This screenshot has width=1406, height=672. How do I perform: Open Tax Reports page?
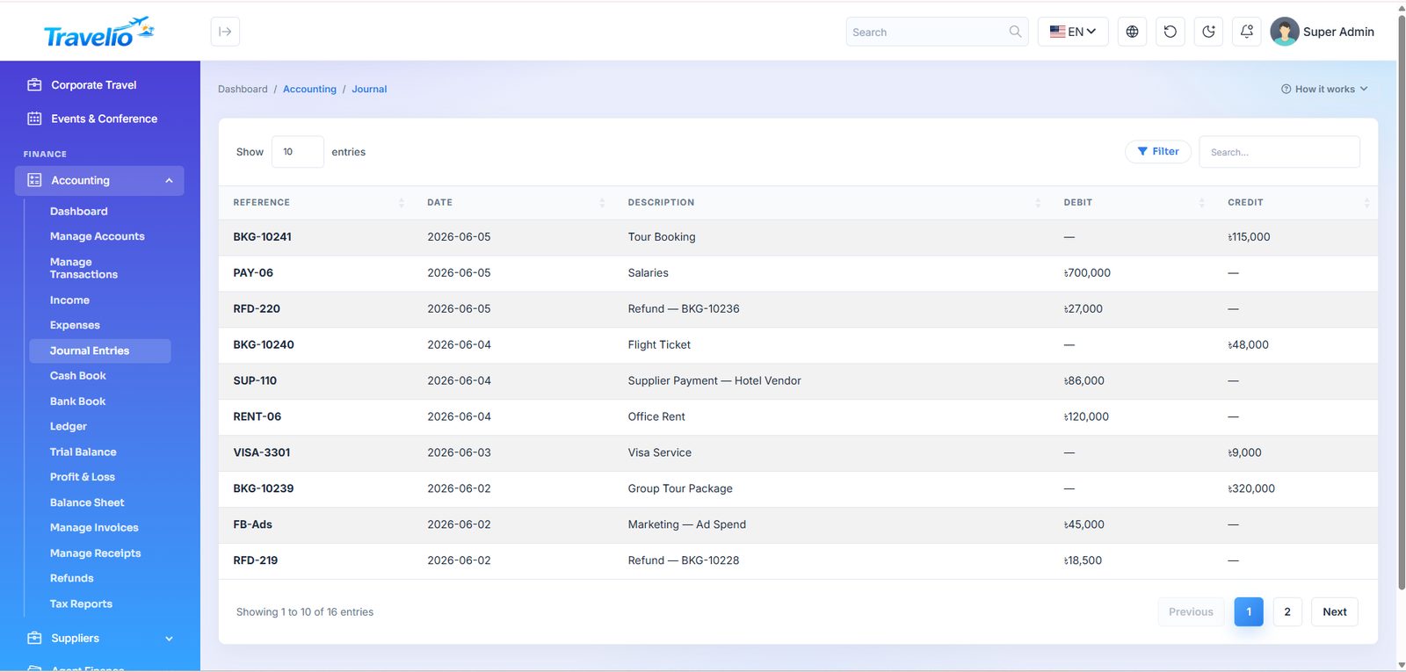[x=81, y=603]
